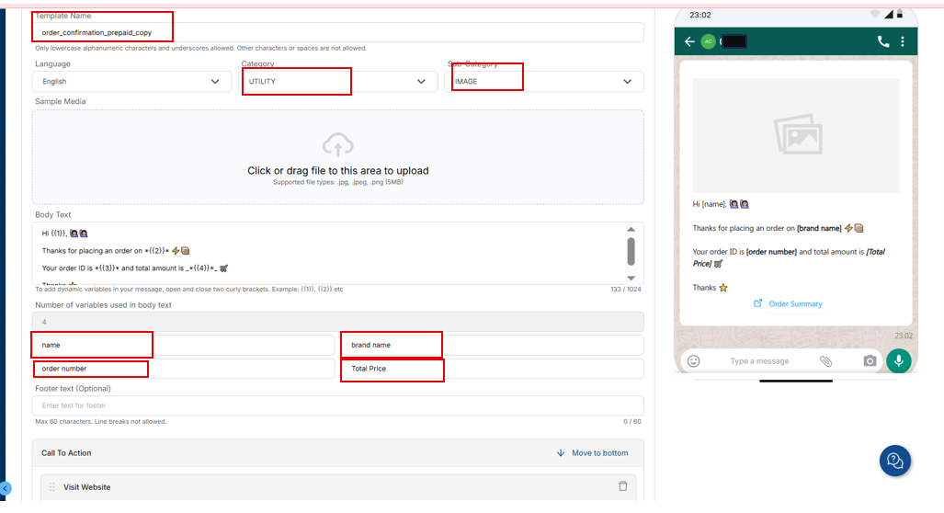Click the down arrow icon beside Move to bottom

pyautogui.click(x=561, y=453)
